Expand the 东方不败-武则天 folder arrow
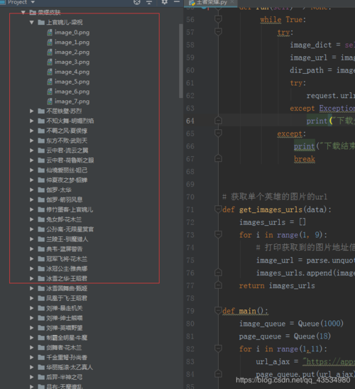Screen dimensions: 355x389 click(x=31, y=141)
